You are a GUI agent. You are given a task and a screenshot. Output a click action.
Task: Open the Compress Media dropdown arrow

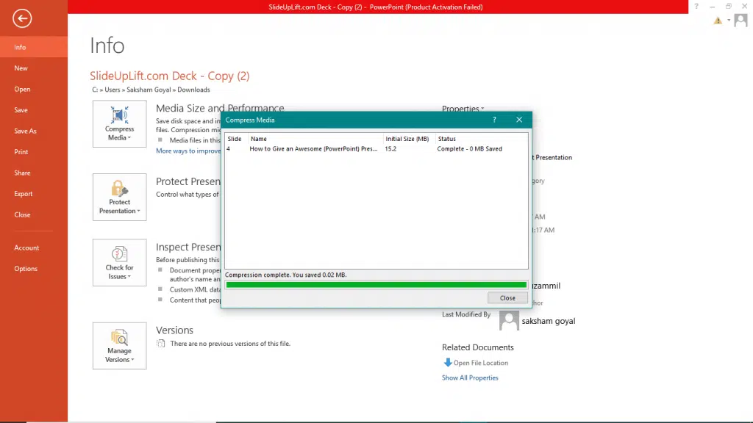pyautogui.click(x=129, y=138)
